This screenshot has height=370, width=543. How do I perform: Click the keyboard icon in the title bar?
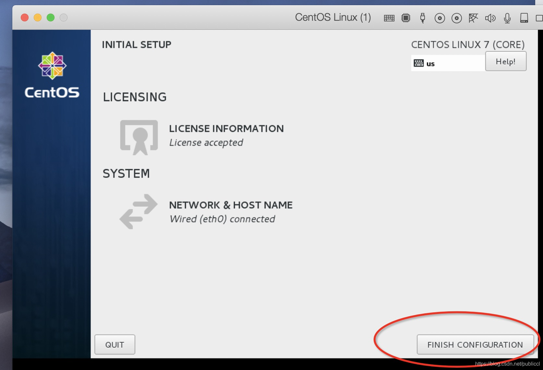pos(389,18)
